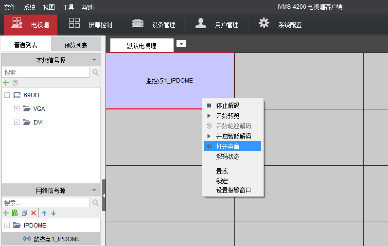
Task: Expand the DVI folder node
Action: click(x=17, y=122)
